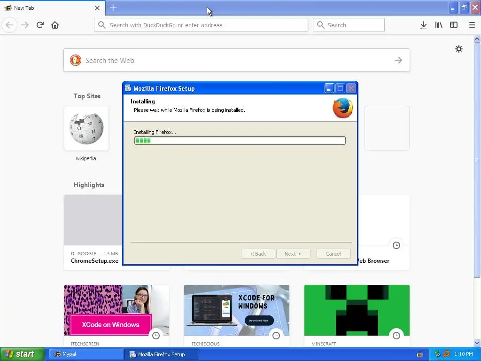The width and height of the screenshot is (481, 361).
Task: Click the history clock on the ITECHSCREEN card
Action: click(x=156, y=336)
